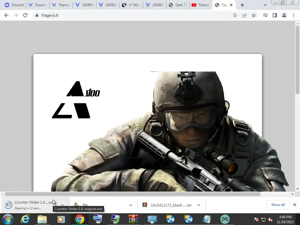Click the soldier image on the page
This screenshot has height=225, width=300.
click(170, 132)
